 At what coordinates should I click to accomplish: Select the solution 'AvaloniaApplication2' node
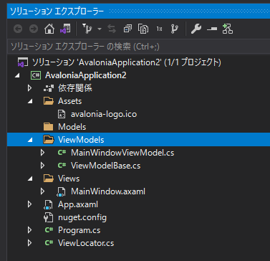tap(127, 62)
